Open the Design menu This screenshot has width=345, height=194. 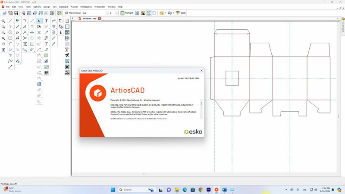click(x=47, y=7)
